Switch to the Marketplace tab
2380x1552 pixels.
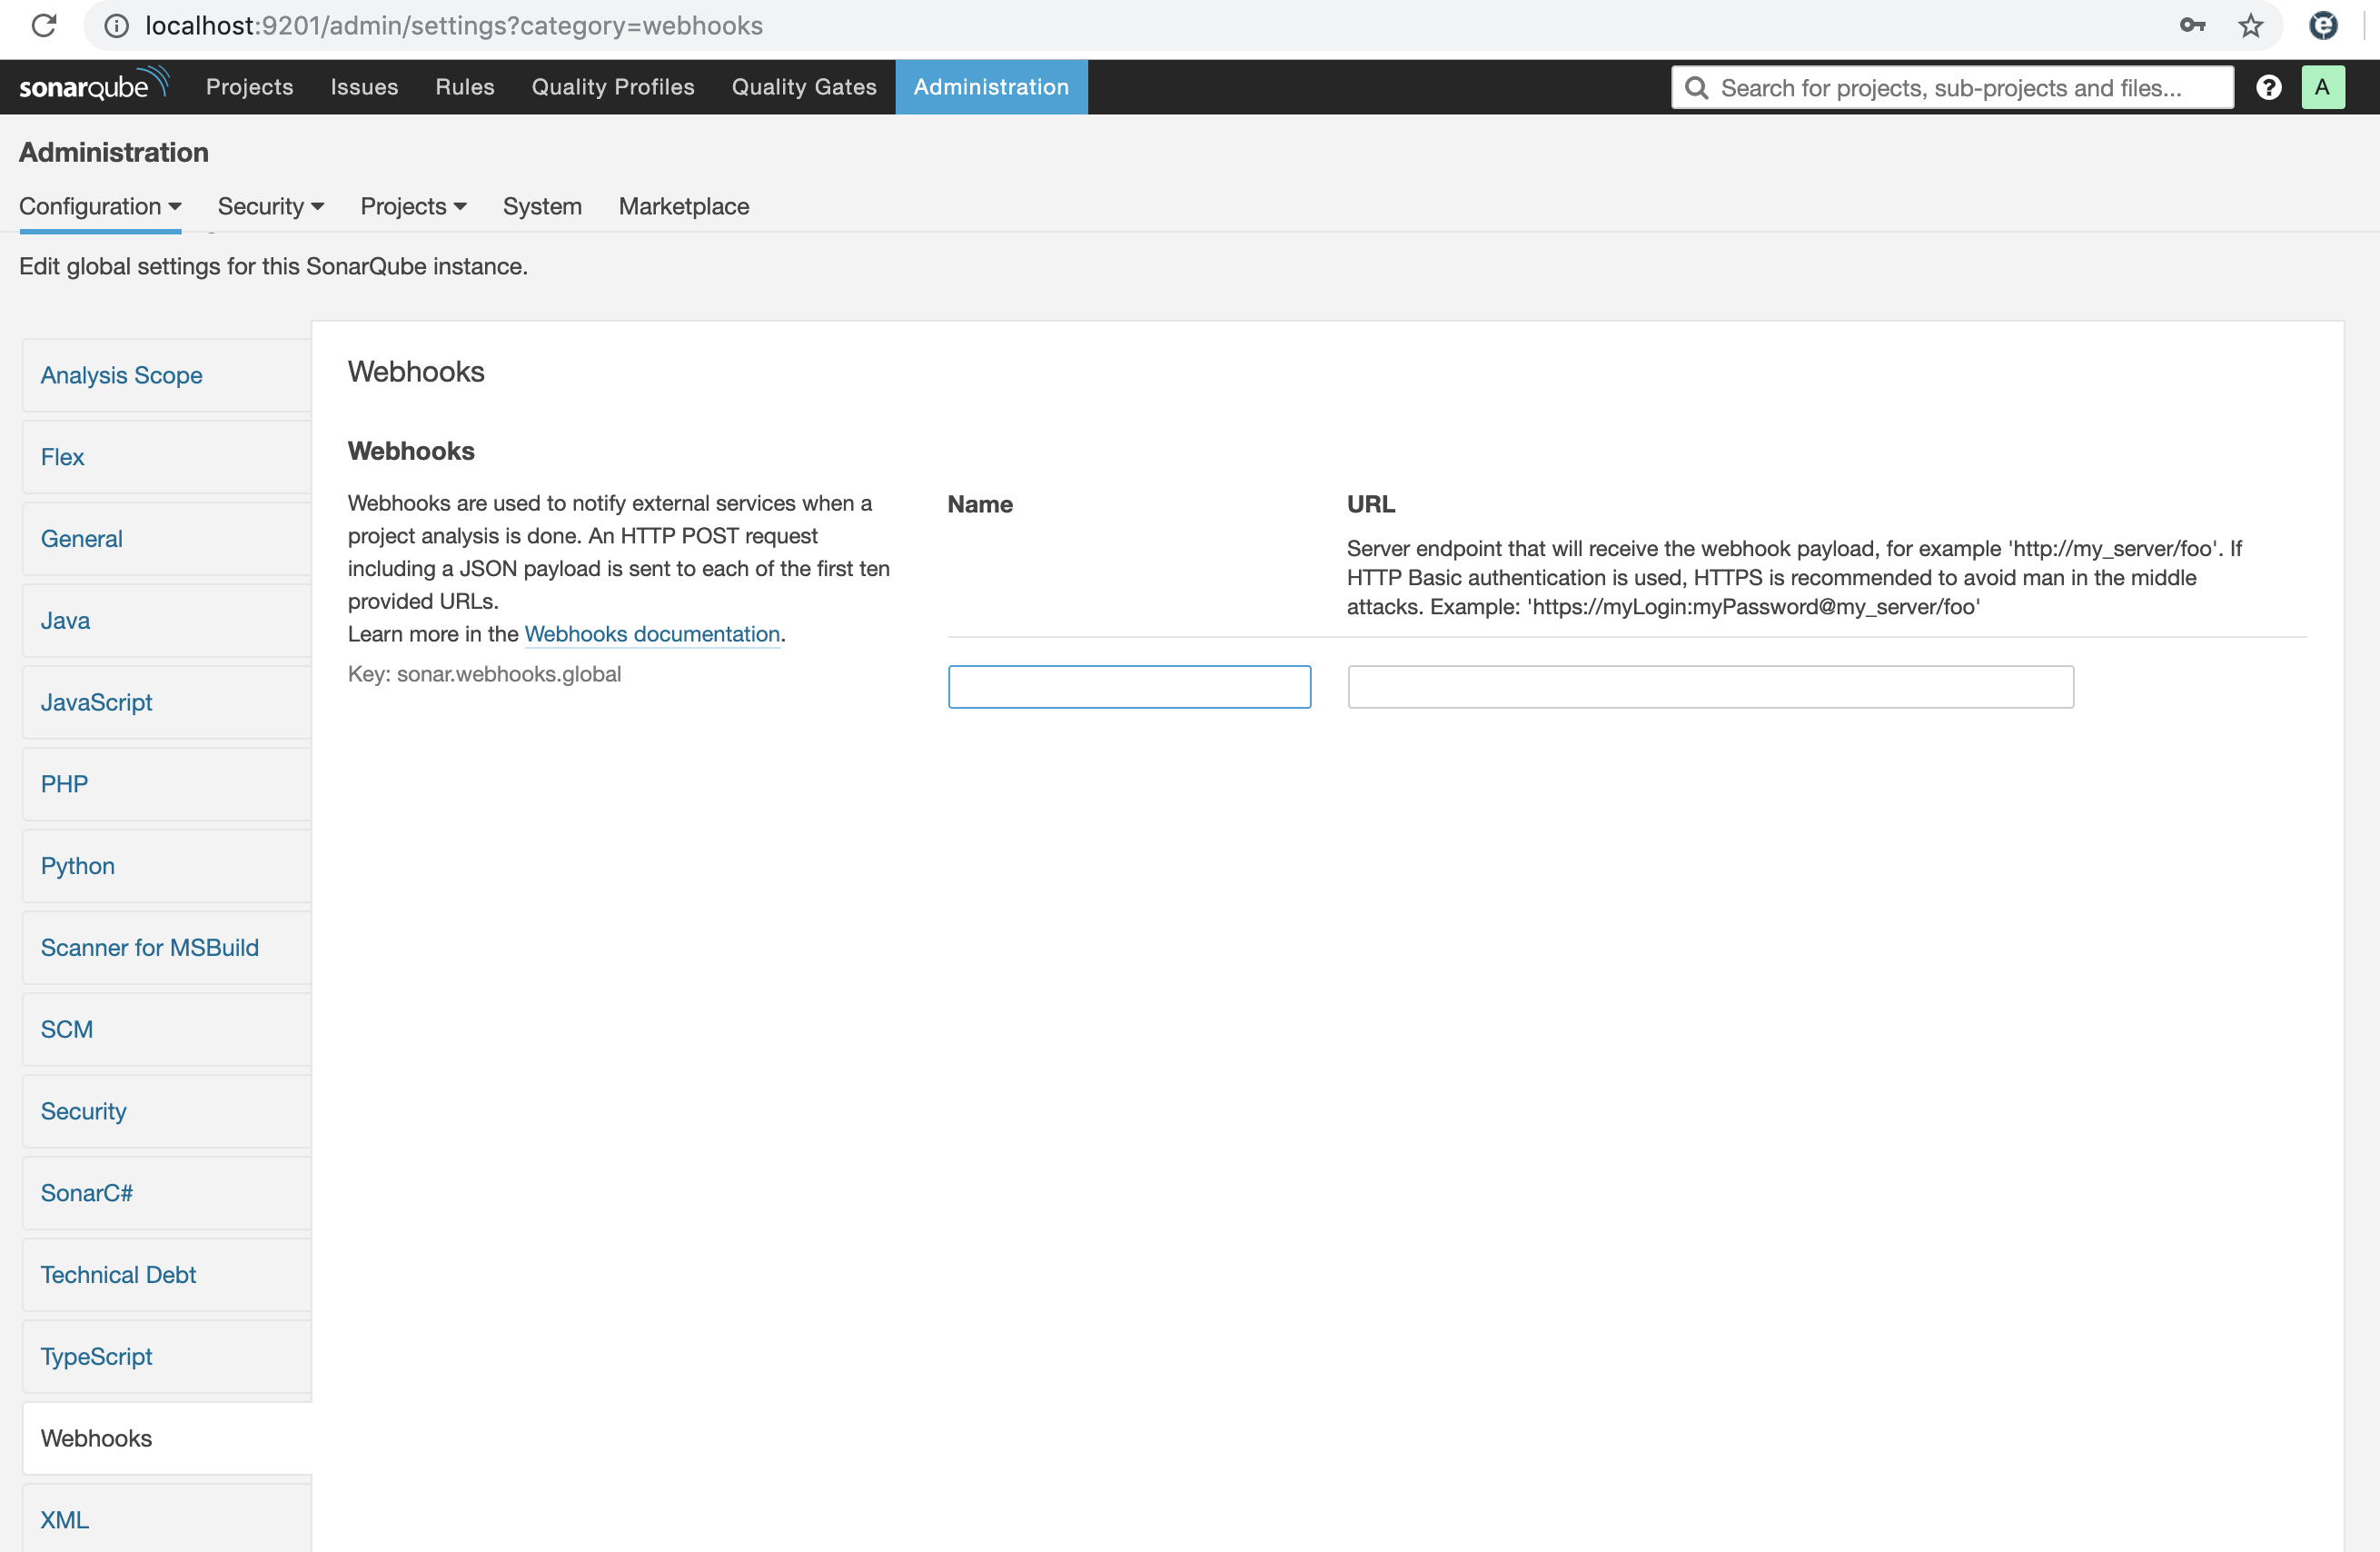coord(683,206)
